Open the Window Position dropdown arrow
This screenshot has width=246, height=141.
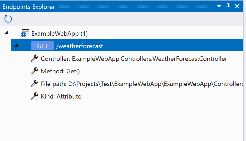pyautogui.click(x=219, y=6)
